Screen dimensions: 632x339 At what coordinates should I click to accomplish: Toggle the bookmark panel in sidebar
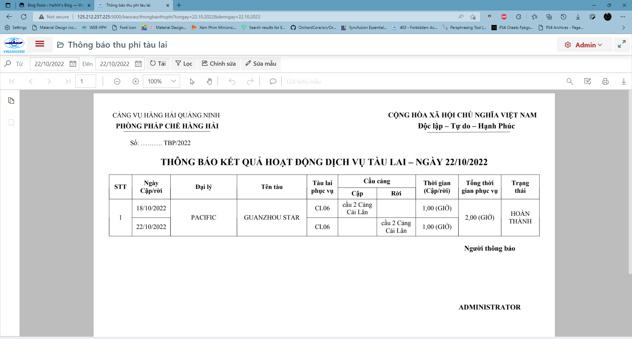[x=11, y=123]
